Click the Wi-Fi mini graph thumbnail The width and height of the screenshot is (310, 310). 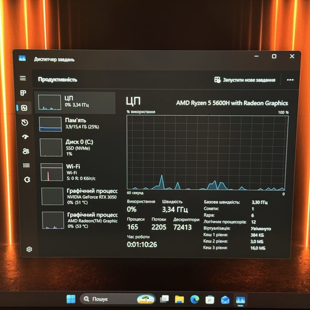click(x=52, y=172)
